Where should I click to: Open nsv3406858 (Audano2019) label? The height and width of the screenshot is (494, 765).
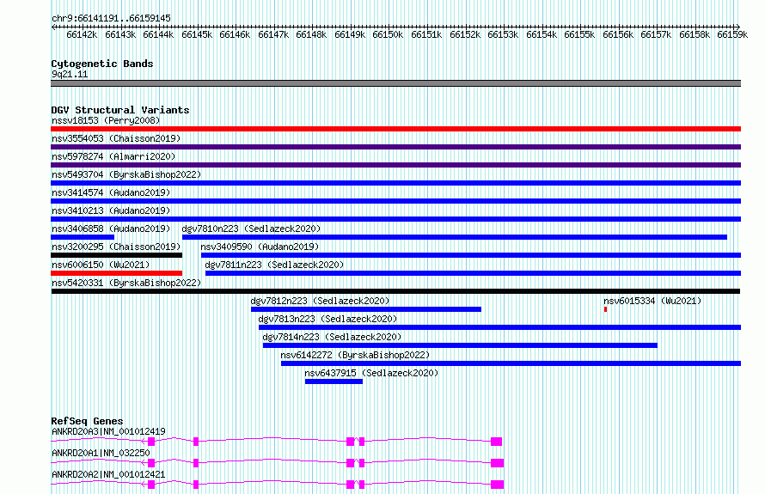point(111,229)
